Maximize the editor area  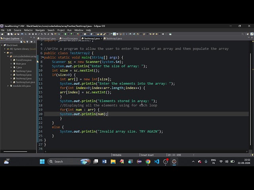[x=252, y=38]
